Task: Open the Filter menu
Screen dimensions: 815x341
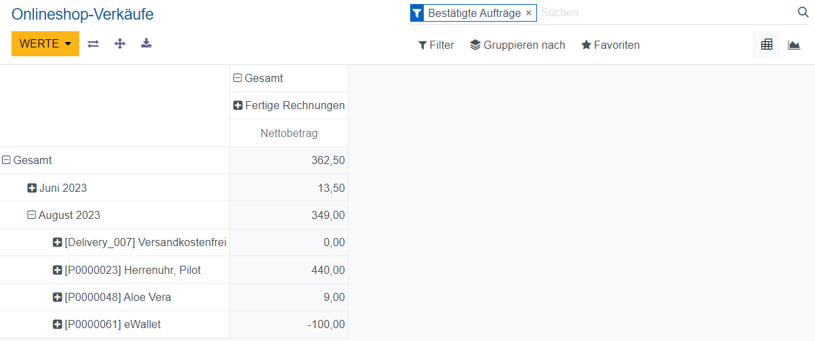Action: 436,45
